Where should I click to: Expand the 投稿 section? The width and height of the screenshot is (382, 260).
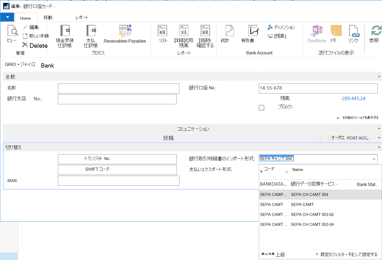379,138
